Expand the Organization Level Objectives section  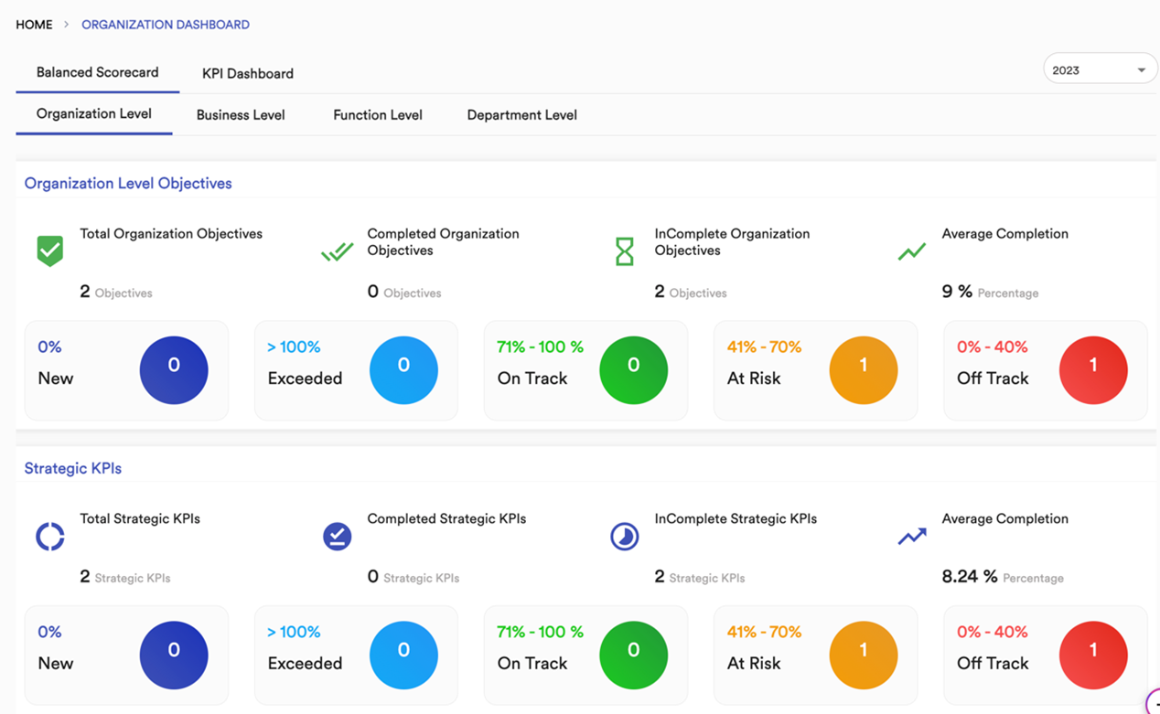(x=127, y=183)
